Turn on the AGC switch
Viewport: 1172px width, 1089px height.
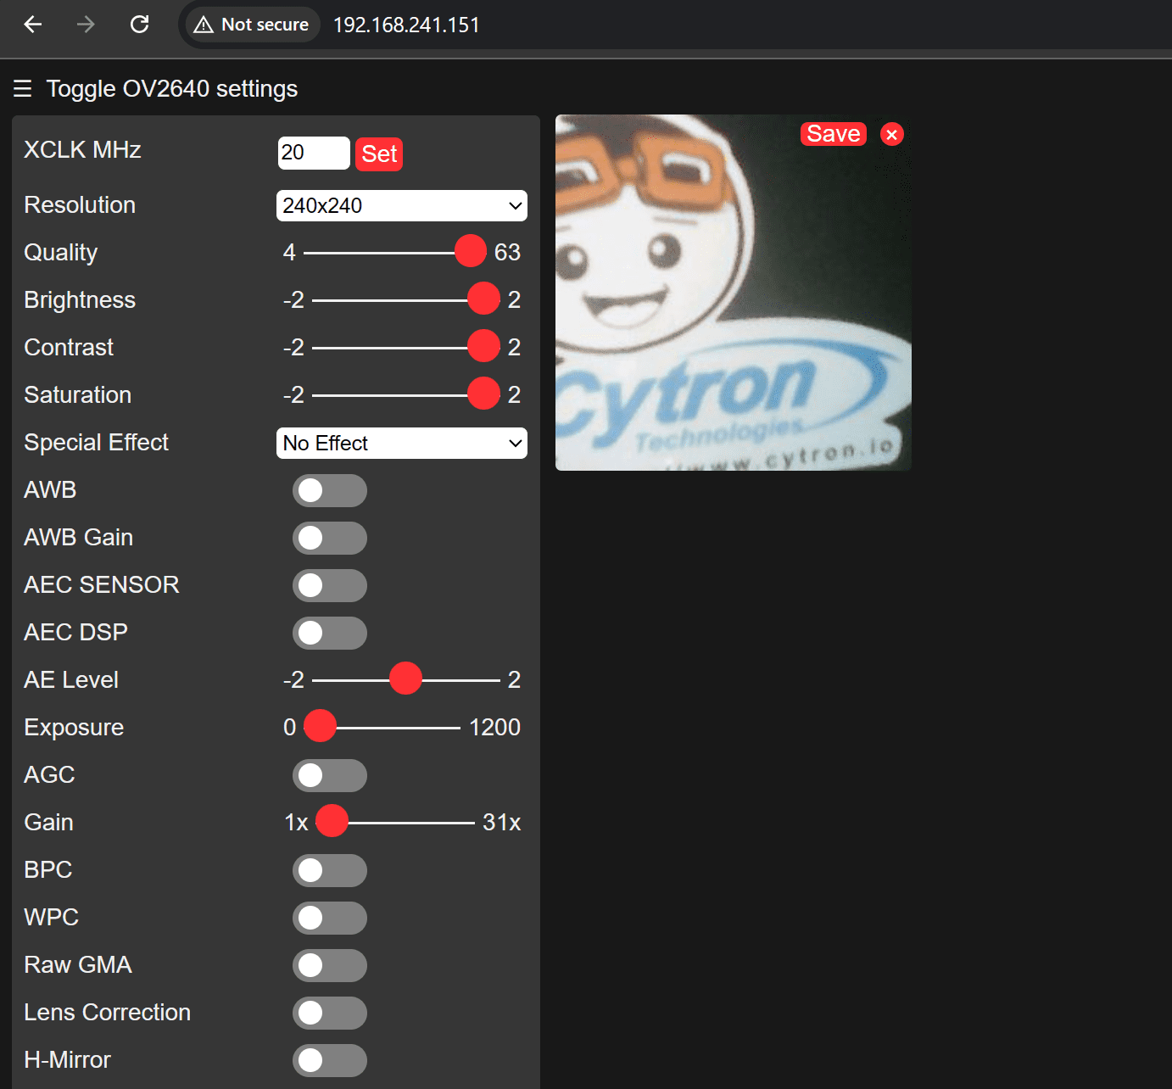point(329,775)
